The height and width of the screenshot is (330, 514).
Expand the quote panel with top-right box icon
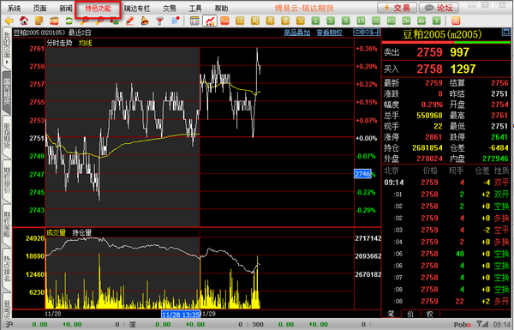point(505,33)
